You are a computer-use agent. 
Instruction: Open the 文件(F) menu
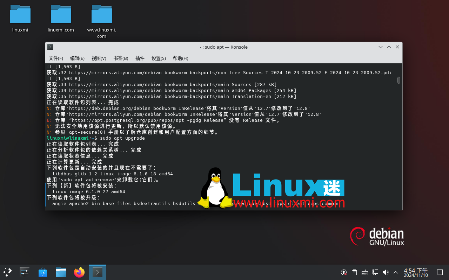click(x=56, y=58)
